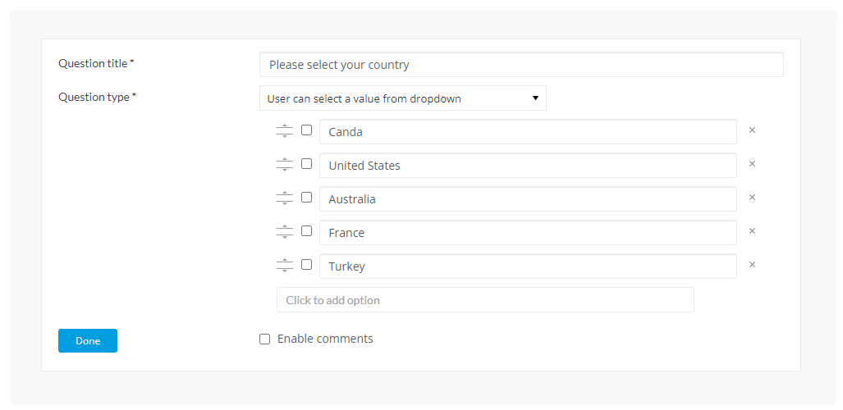This screenshot has width=843, height=410.
Task: Delete the France option with X
Action: pyautogui.click(x=752, y=231)
